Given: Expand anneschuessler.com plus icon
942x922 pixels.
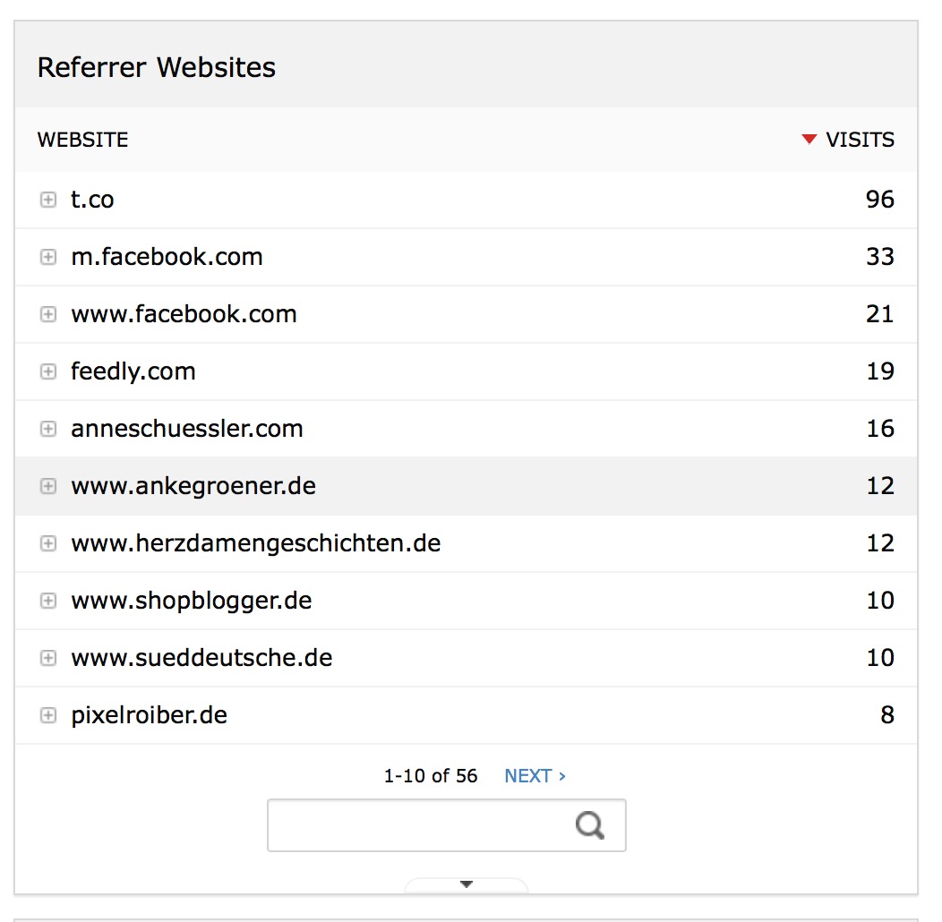Looking at the screenshot, I should (x=48, y=429).
